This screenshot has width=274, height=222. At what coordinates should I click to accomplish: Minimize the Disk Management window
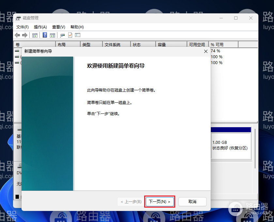[221, 18]
